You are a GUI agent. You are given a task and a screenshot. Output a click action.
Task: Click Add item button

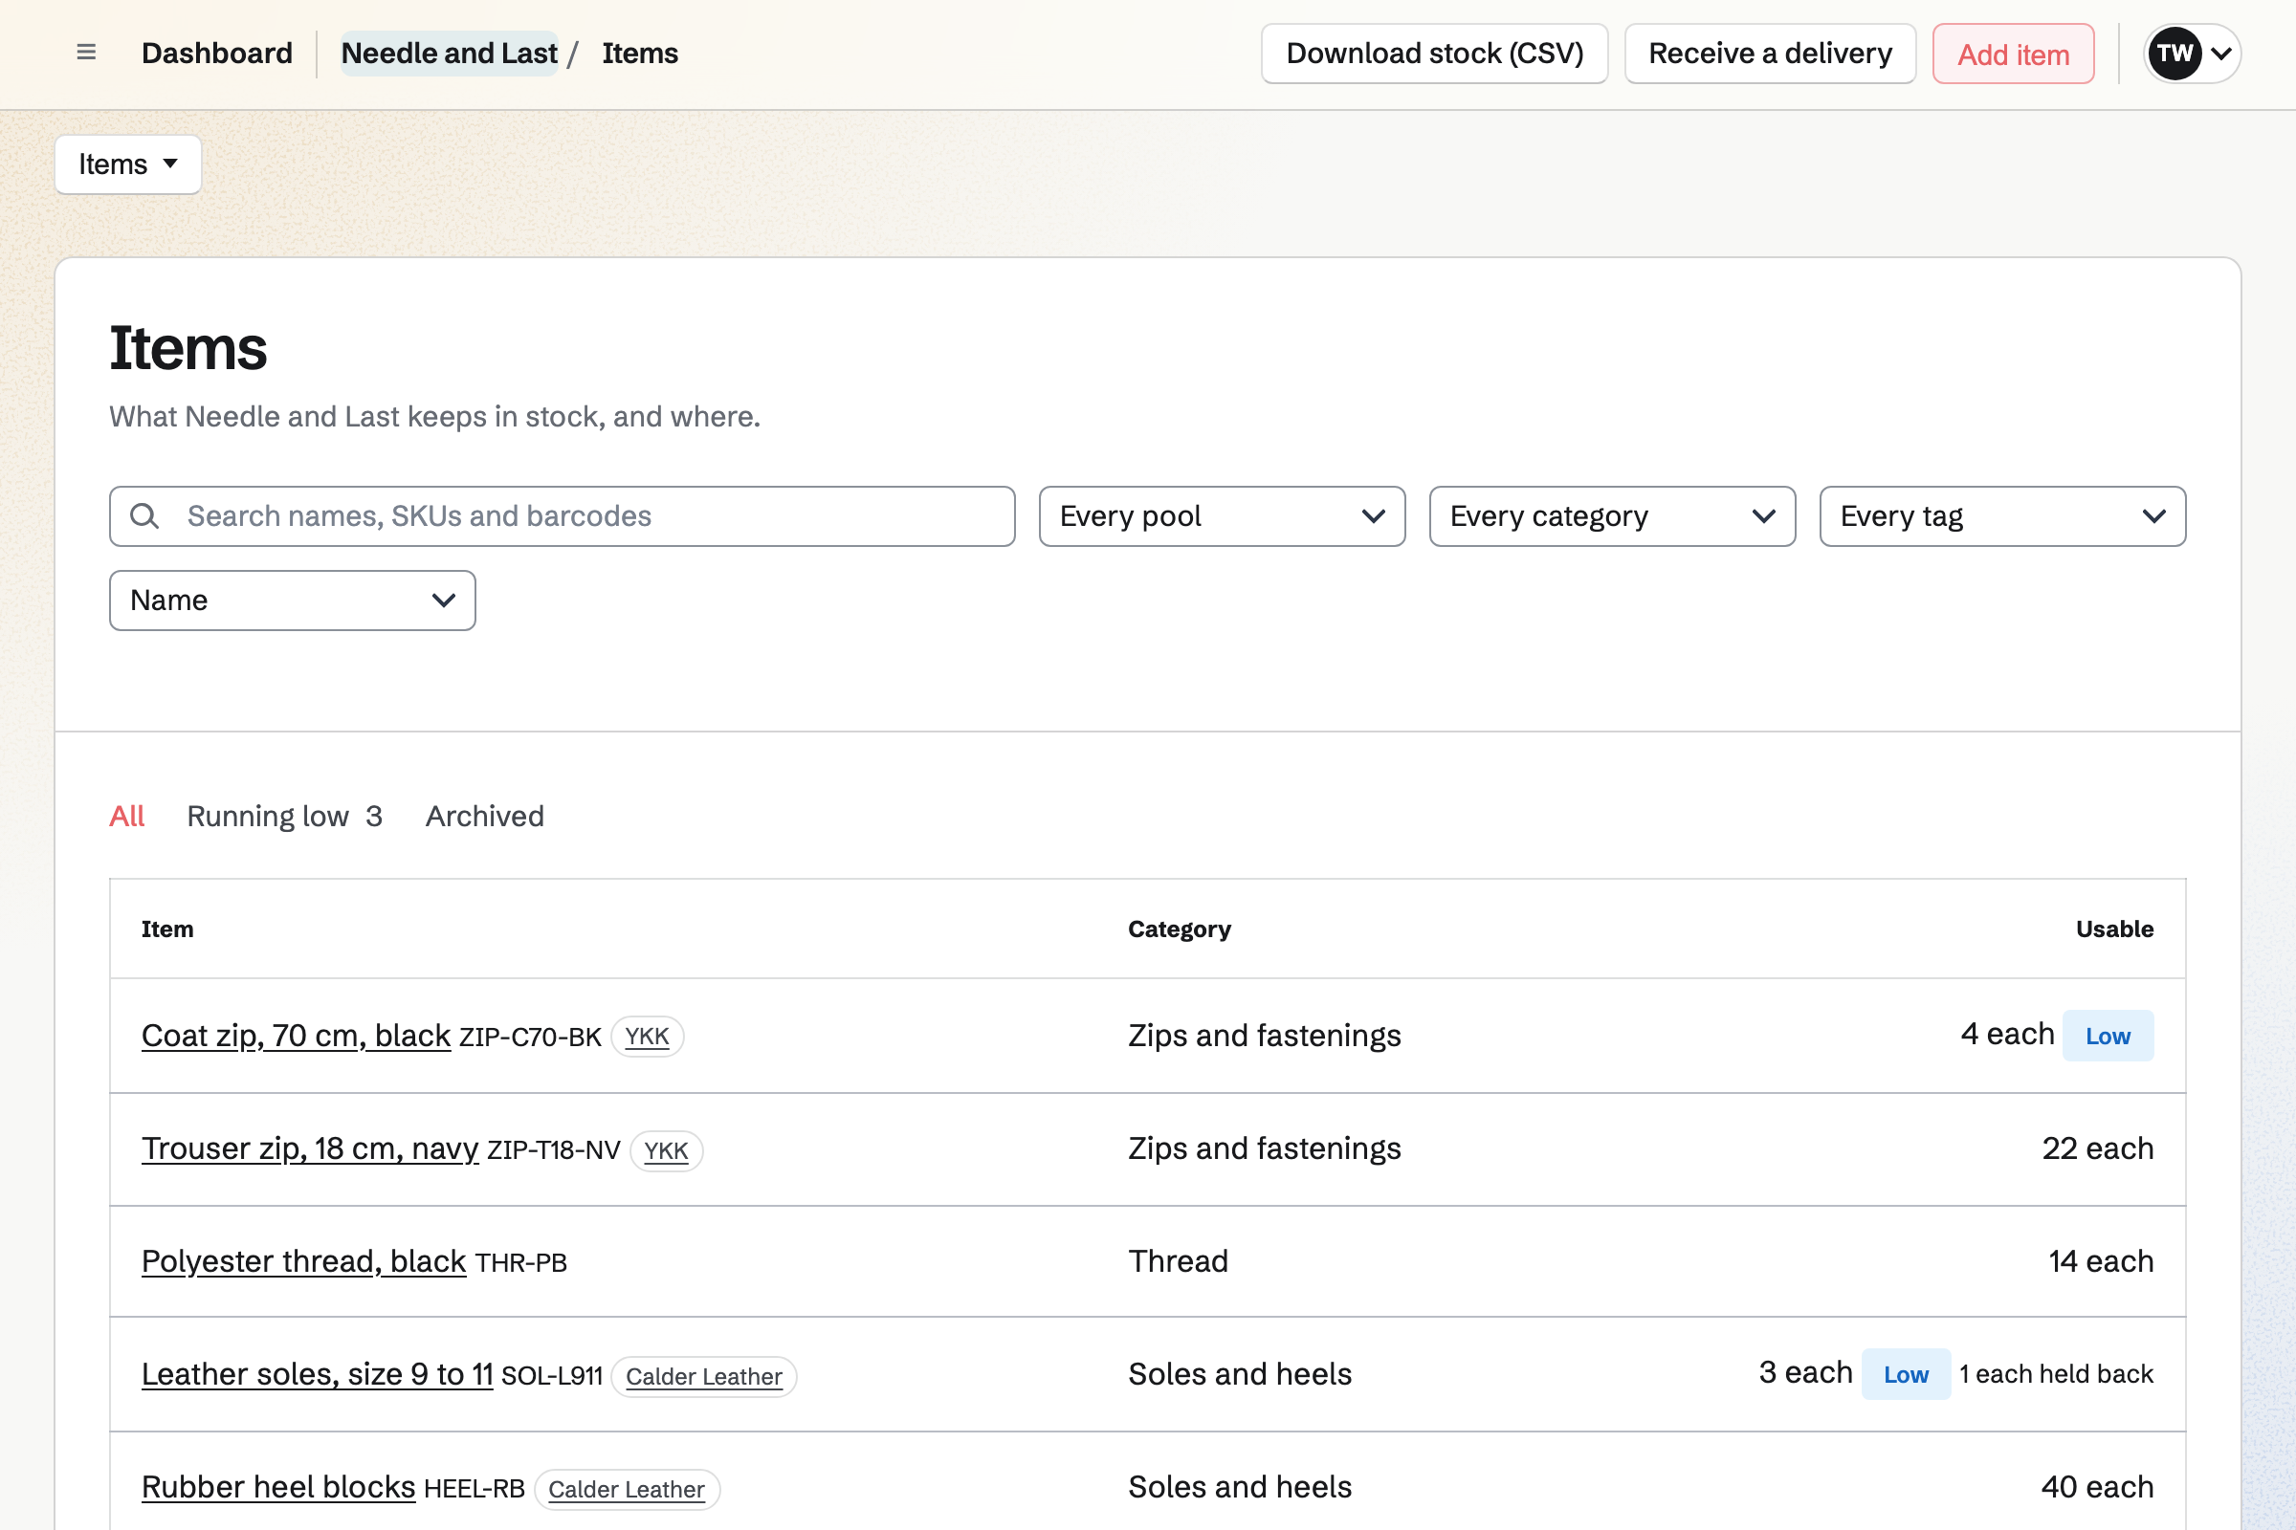2013,54
